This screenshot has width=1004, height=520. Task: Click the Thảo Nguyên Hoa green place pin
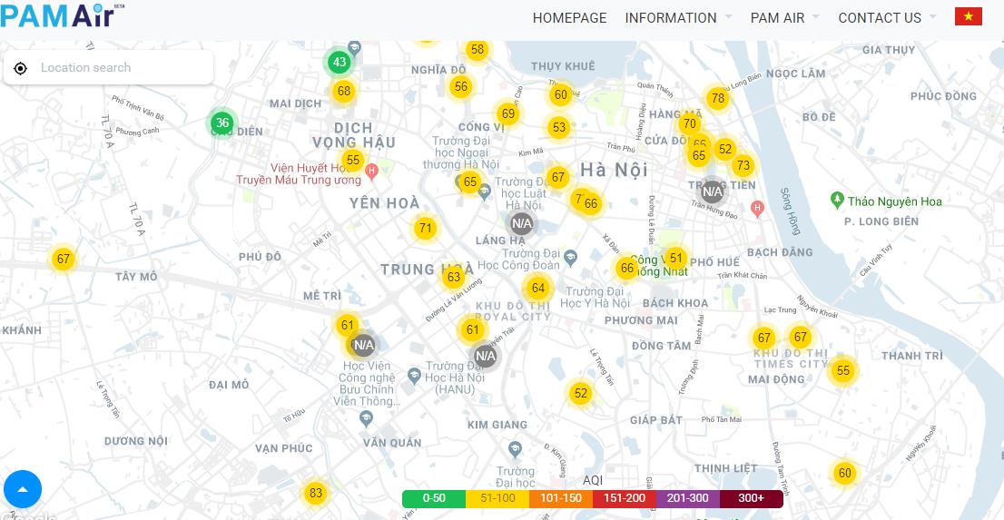(x=838, y=201)
